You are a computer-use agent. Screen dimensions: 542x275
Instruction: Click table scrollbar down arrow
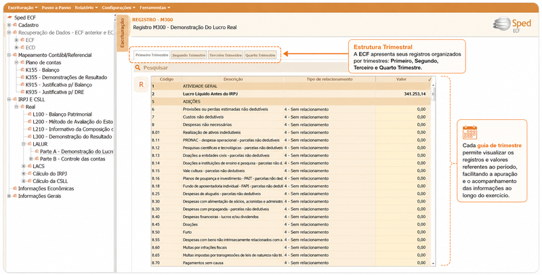433,263
